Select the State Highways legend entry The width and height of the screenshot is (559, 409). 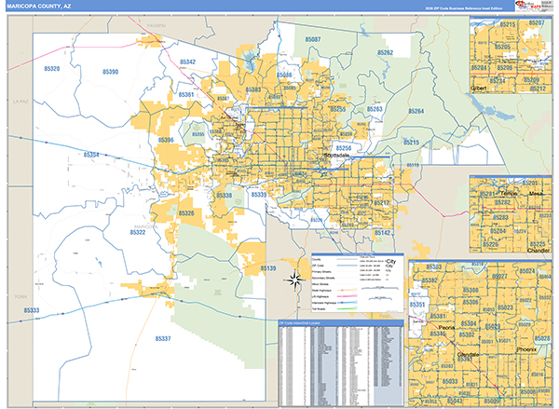coord(322,288)
